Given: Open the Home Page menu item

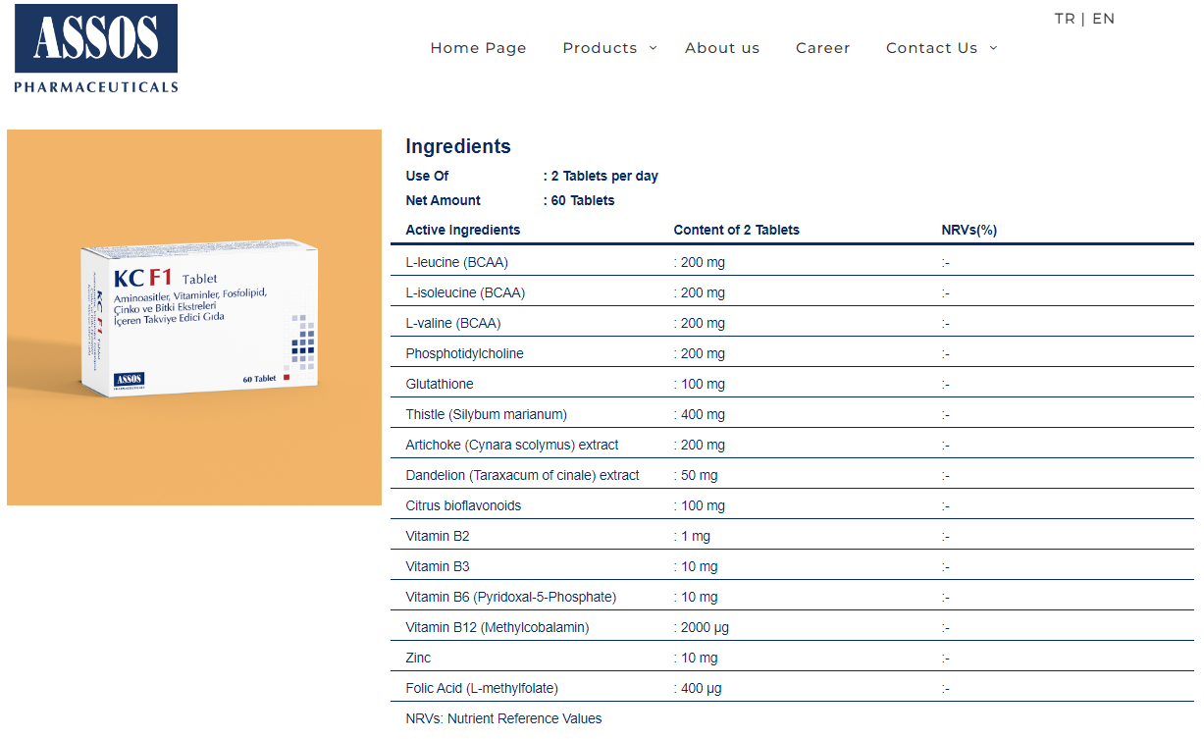Looking at the screenshot, I should tap(478, 48).
